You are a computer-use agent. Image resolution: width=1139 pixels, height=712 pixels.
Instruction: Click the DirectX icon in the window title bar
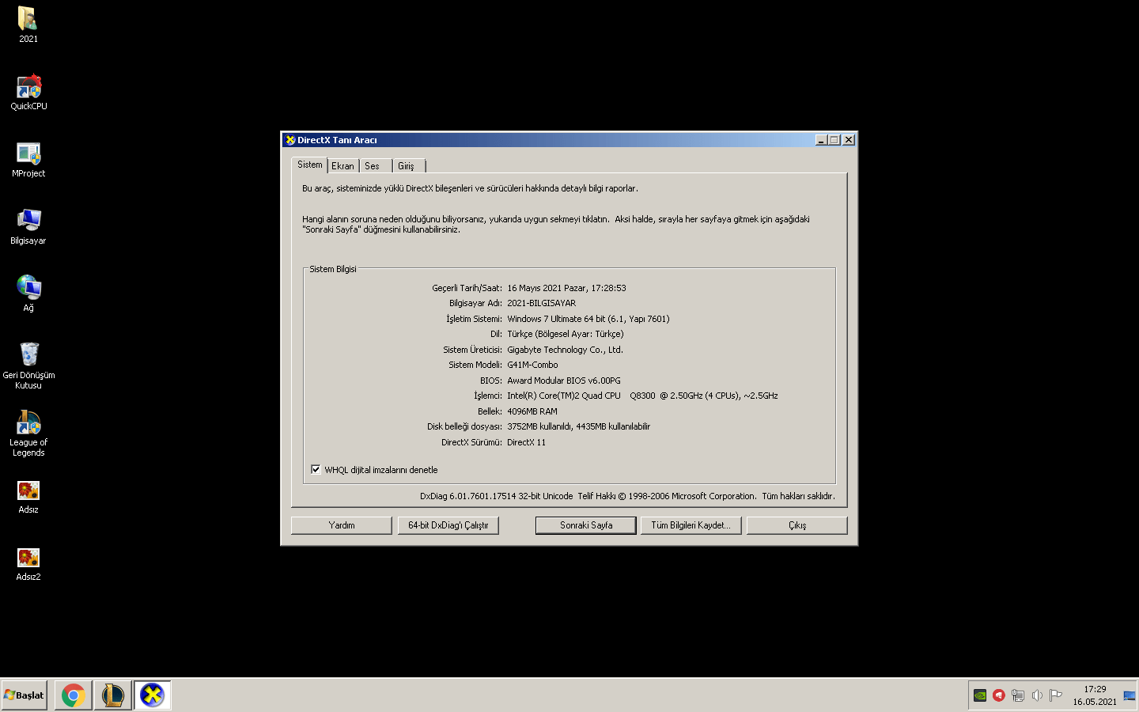[x=290, y=140]
